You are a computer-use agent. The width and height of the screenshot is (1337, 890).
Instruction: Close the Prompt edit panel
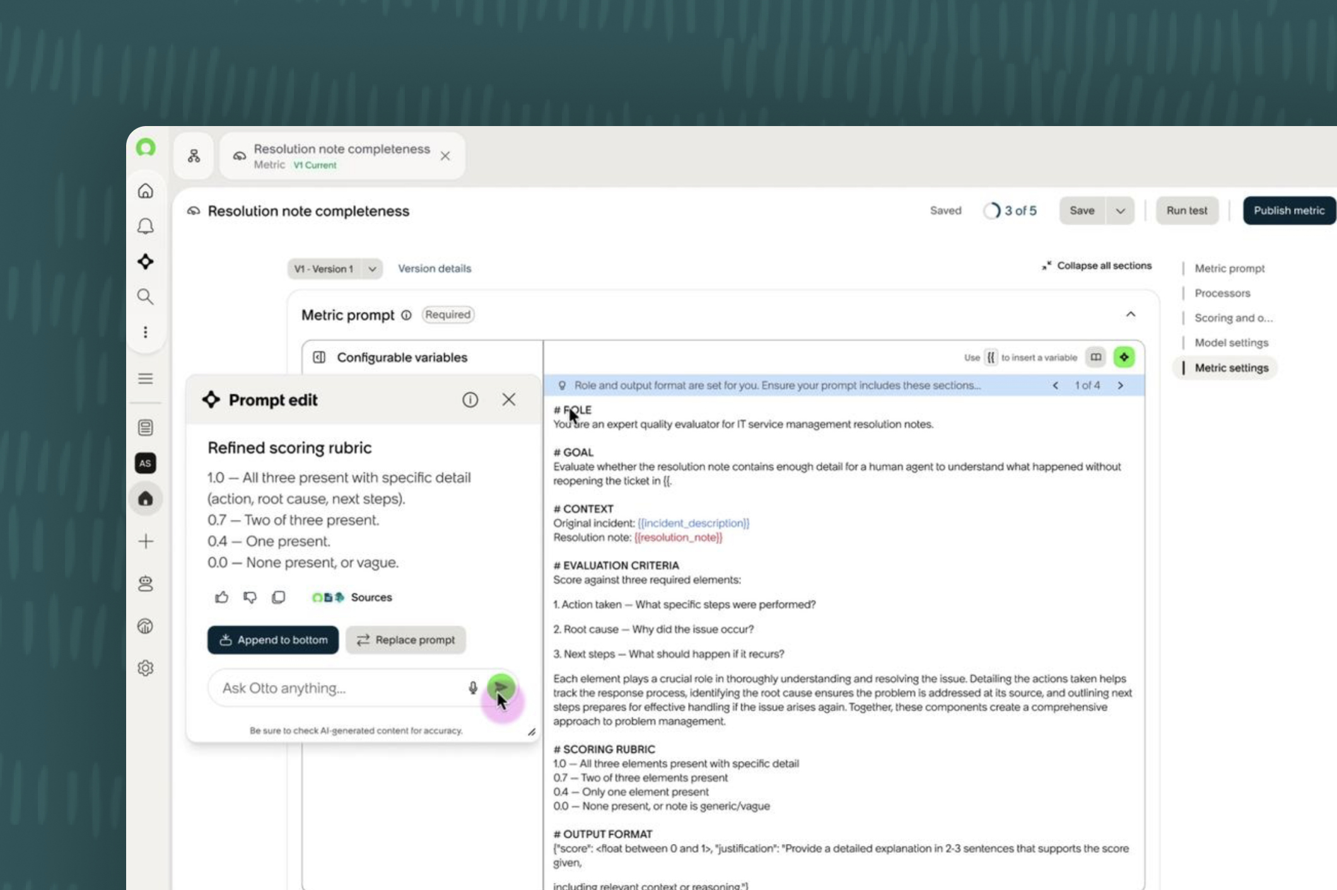point(508,400)
